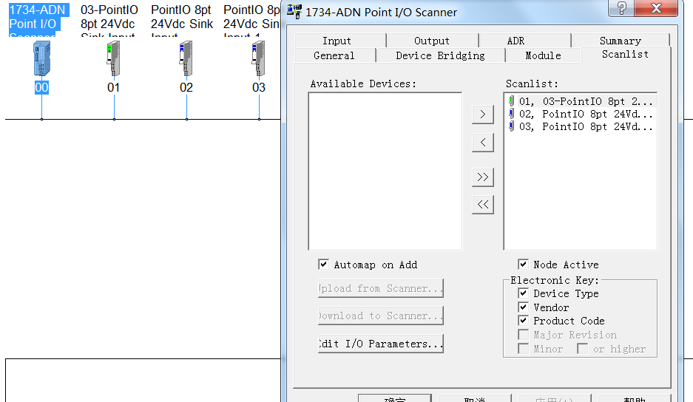The width and height of the screenshot is (693, 402).
Task: Click the remove single device arrow button
Action: coord(482,142)
